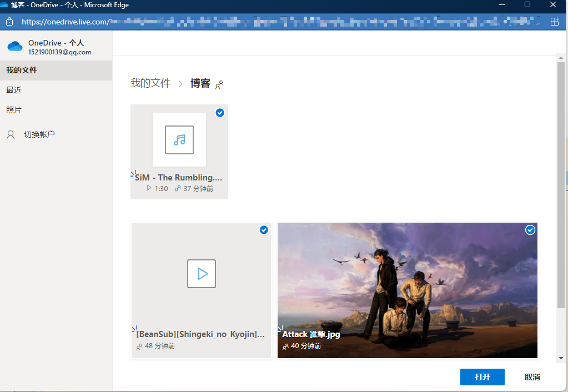Click the video play icon tile
The width and height of the screenshot is (568, 392).
pyautogui.click(x=201, y=273)
